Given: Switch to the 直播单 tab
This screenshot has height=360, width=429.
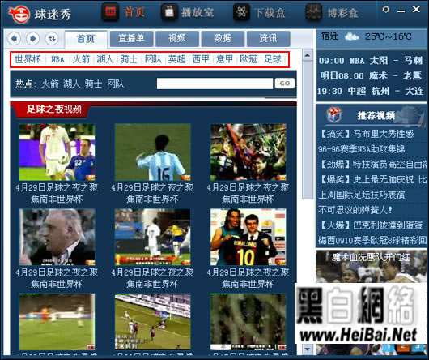Looking at the screenshot, I should click(x=131, y=39).
